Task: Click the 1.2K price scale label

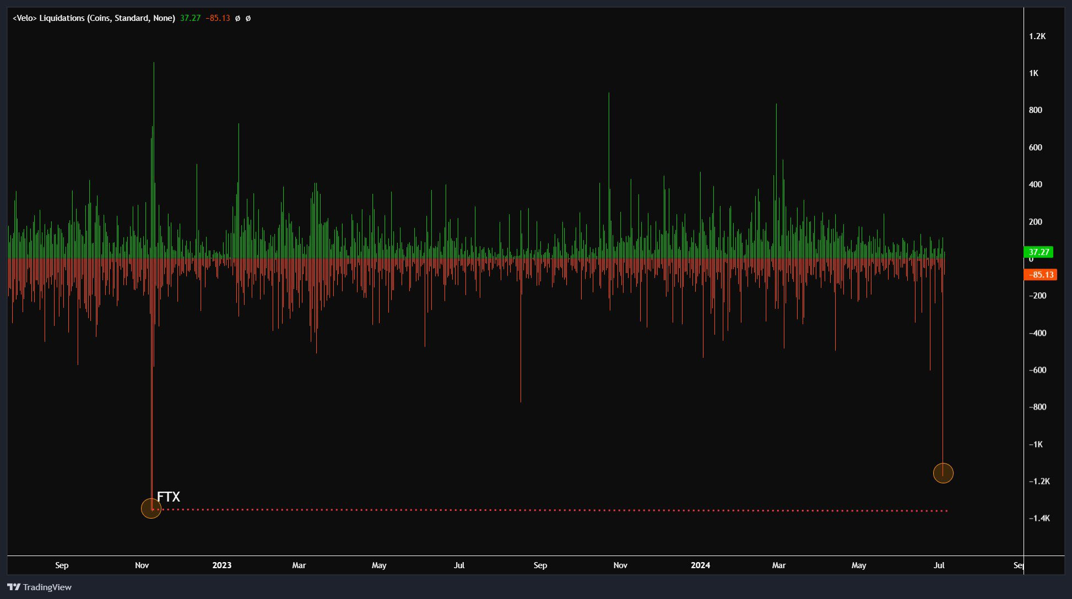Action: 1037,36
